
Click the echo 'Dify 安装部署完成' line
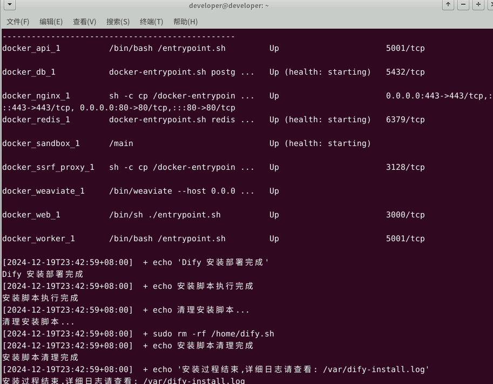pyautogui.click(x=136, y=262)
